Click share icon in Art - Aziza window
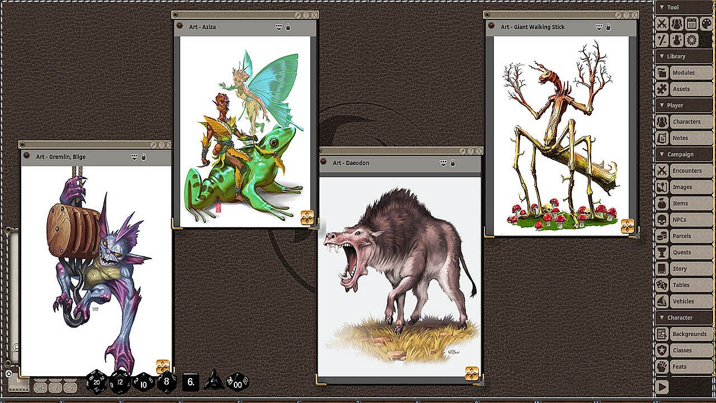 click(279, 27)
